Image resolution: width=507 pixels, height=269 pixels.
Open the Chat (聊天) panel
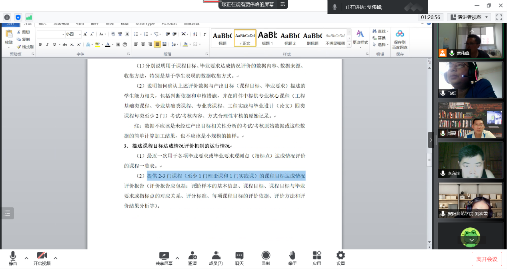[239, 258]
